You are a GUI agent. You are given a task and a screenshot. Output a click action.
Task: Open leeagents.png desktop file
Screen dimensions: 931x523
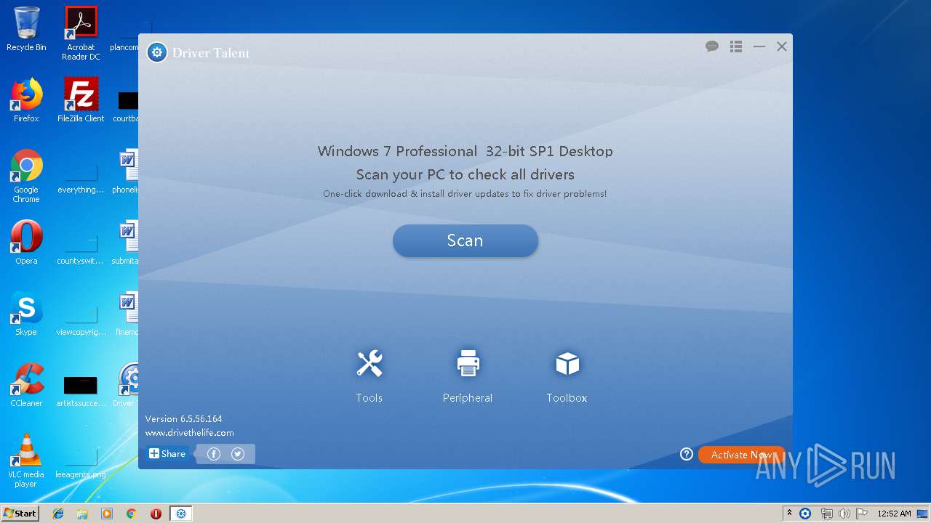[x=81, y=461]
